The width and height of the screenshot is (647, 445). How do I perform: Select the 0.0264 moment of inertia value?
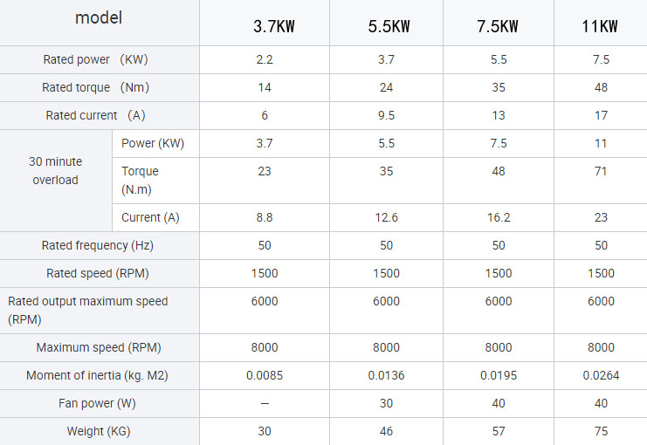pos(601,376)
